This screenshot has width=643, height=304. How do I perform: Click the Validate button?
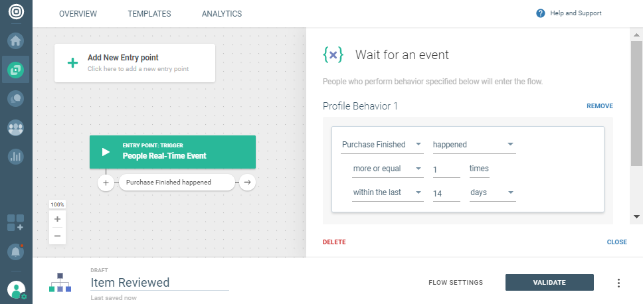click(x=549, y=283)
